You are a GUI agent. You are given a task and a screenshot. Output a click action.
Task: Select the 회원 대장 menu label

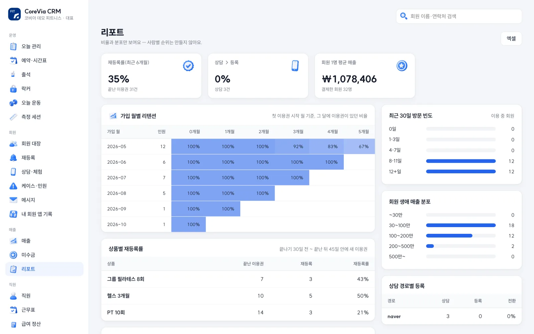tap(31, 144)
